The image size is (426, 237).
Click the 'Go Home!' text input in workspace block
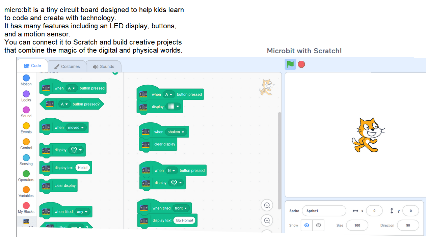tap(184, 220)
